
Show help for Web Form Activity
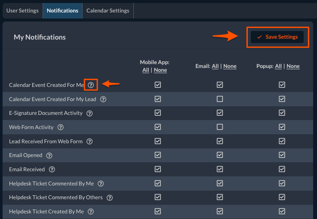(x=61, y=127)
